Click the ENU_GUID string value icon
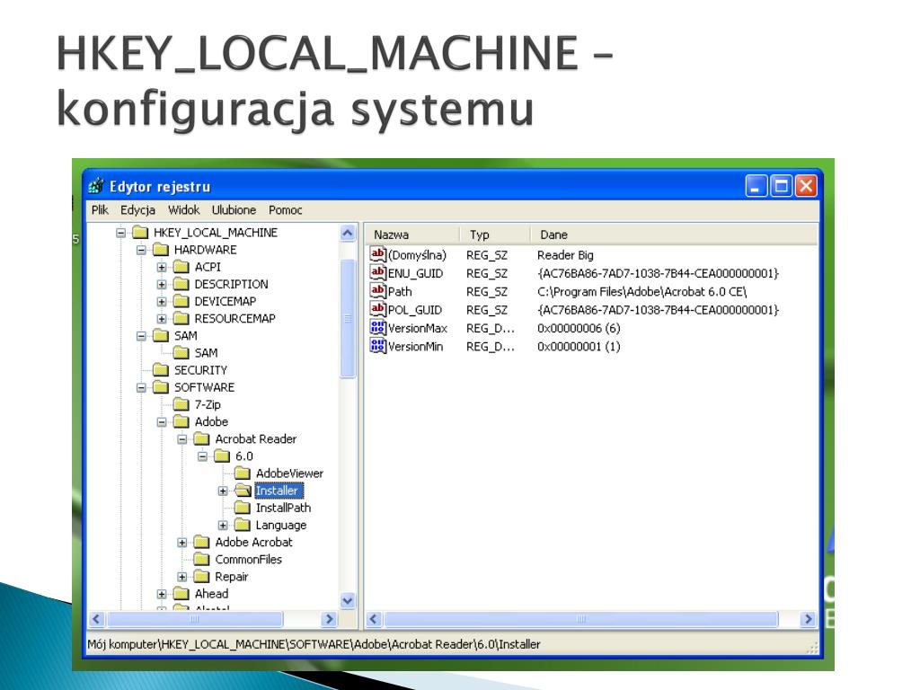This screenshot has height=690, width=920. [x=378, y=273]
